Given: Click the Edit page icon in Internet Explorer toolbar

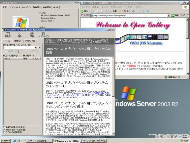Looking at the screenshot, I should point(147,11).
